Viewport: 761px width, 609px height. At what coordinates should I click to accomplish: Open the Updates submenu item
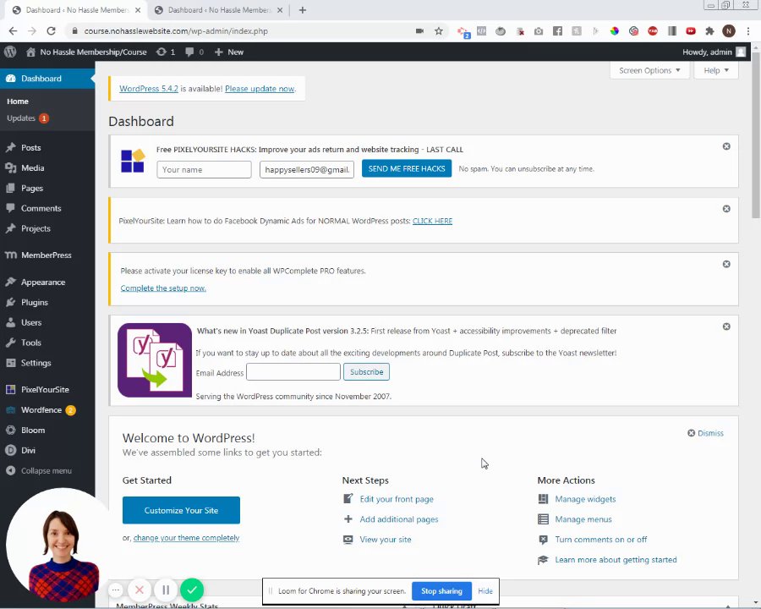27,118
